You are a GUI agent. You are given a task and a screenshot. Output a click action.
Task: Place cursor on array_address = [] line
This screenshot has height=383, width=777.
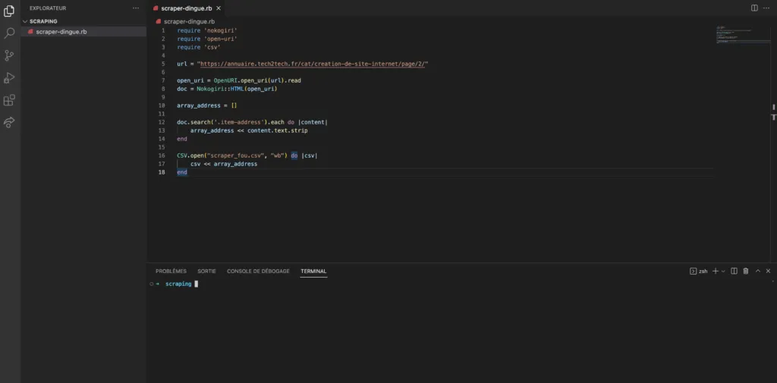207,105
